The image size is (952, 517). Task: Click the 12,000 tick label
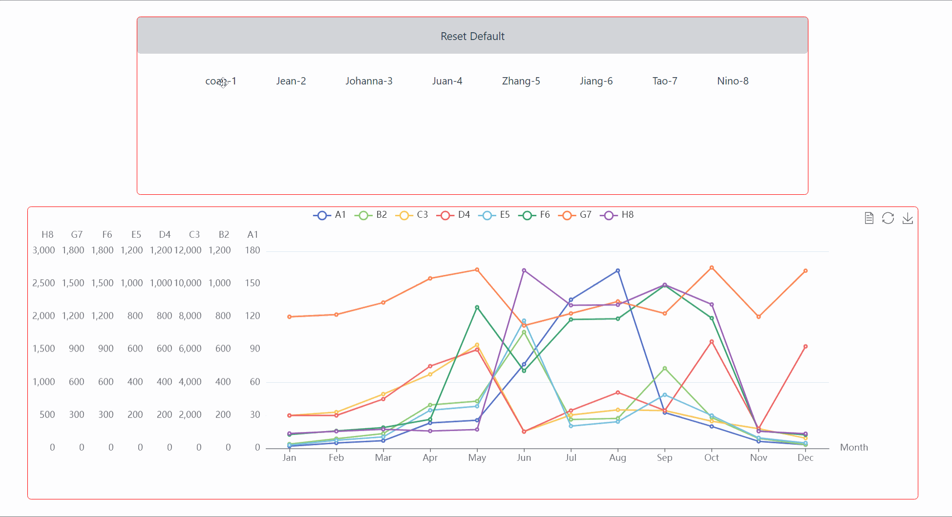click(x=188, y=250)
